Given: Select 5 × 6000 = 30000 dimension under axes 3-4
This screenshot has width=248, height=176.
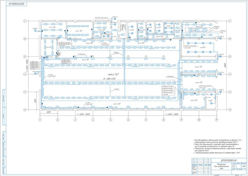Looking at the screenshot, I should tap(83, 114).
